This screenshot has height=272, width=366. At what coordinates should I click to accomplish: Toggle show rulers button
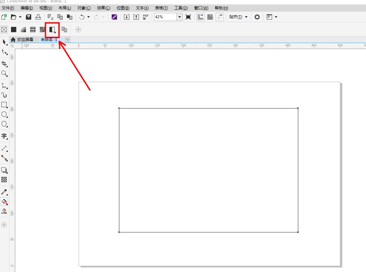pos(201,17)
